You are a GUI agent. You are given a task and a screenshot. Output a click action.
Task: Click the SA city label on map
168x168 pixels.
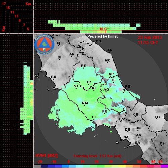[x=137, y=143]
